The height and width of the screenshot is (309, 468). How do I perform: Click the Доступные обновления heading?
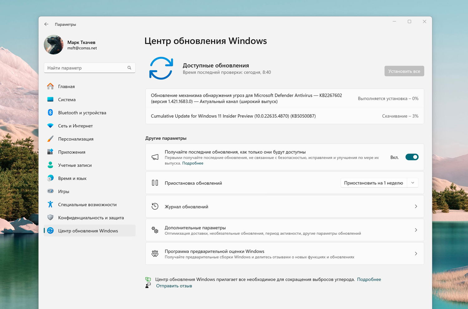216,65
